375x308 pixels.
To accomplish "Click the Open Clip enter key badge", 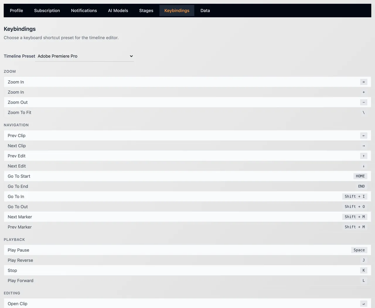I will 364,304.
